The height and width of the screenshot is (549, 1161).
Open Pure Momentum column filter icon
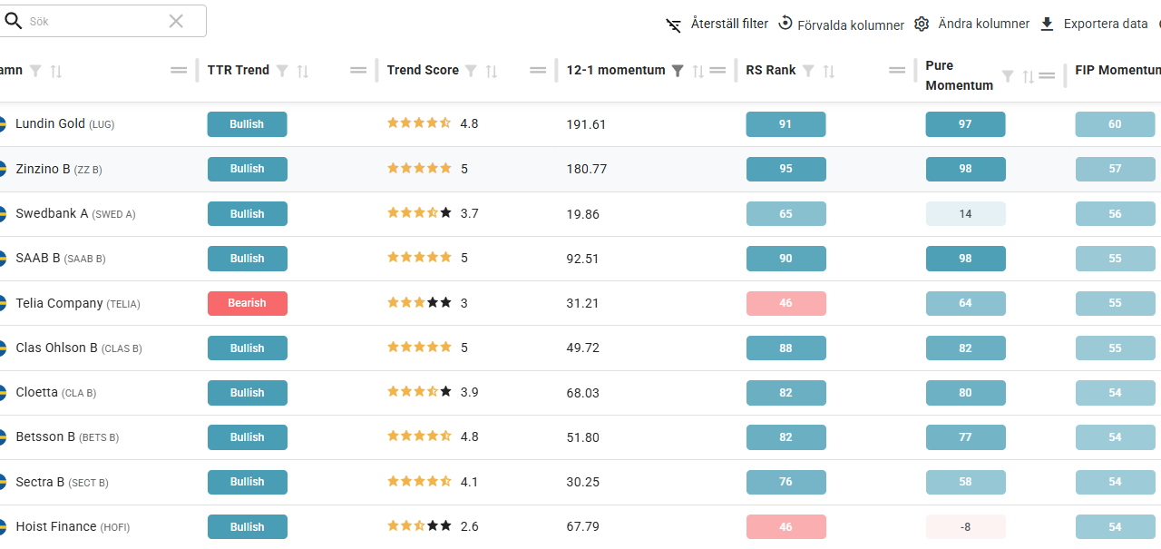[x=1008, y=76]
